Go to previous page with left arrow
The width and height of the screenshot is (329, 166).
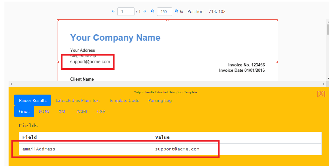(x=113, y=11)
